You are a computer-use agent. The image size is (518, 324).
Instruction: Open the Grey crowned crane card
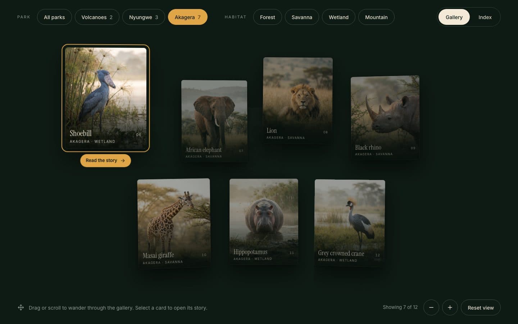point(350,223)
